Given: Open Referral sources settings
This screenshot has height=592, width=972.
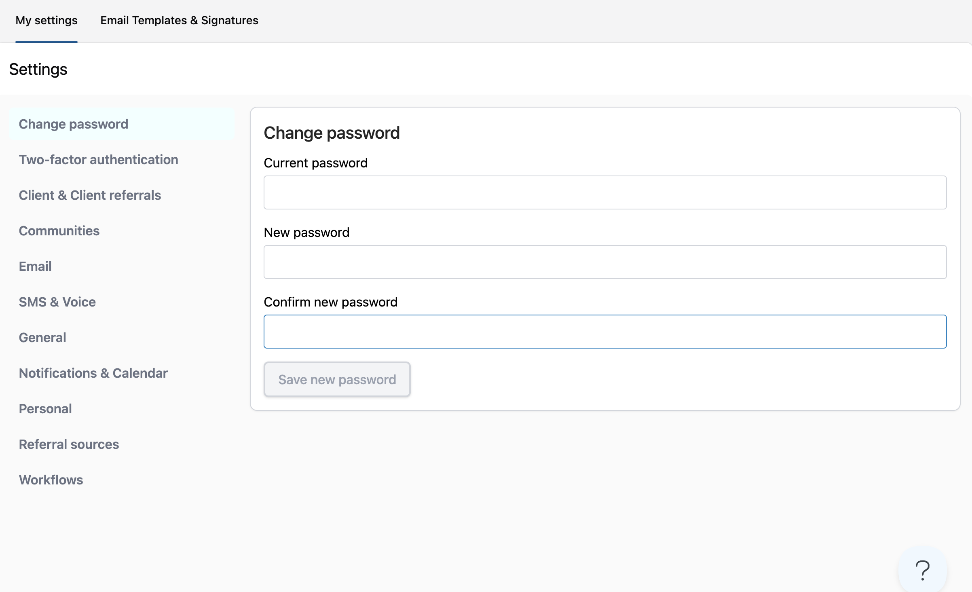Looking at the screenshot, I should pyautogui.click(x=69, y=444).
